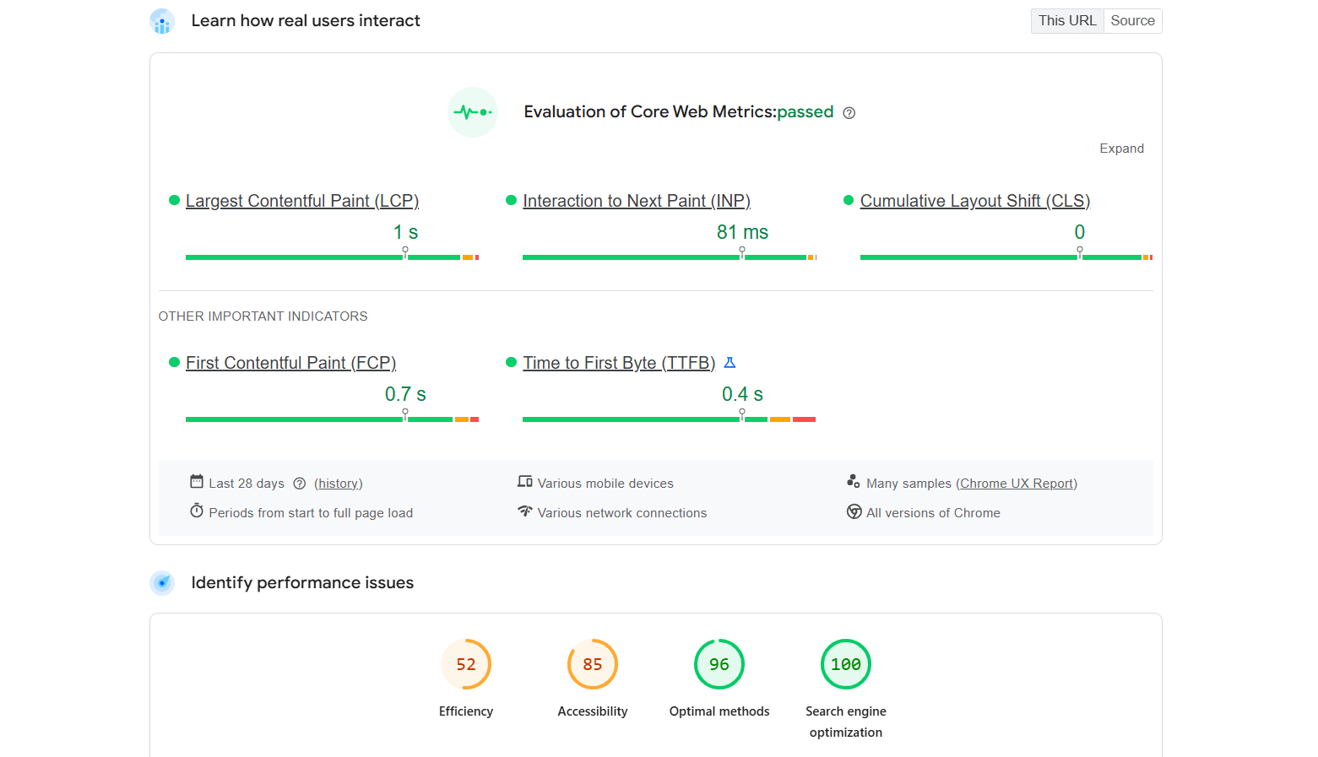This screenshot has height=757, width=1318.
Task: Click the performance issues radar icon
Action: point(162,583)
